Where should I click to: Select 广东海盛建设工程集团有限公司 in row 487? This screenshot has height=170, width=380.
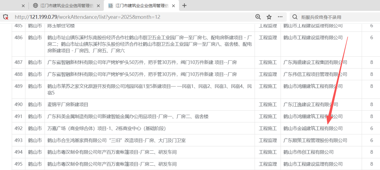315,62
